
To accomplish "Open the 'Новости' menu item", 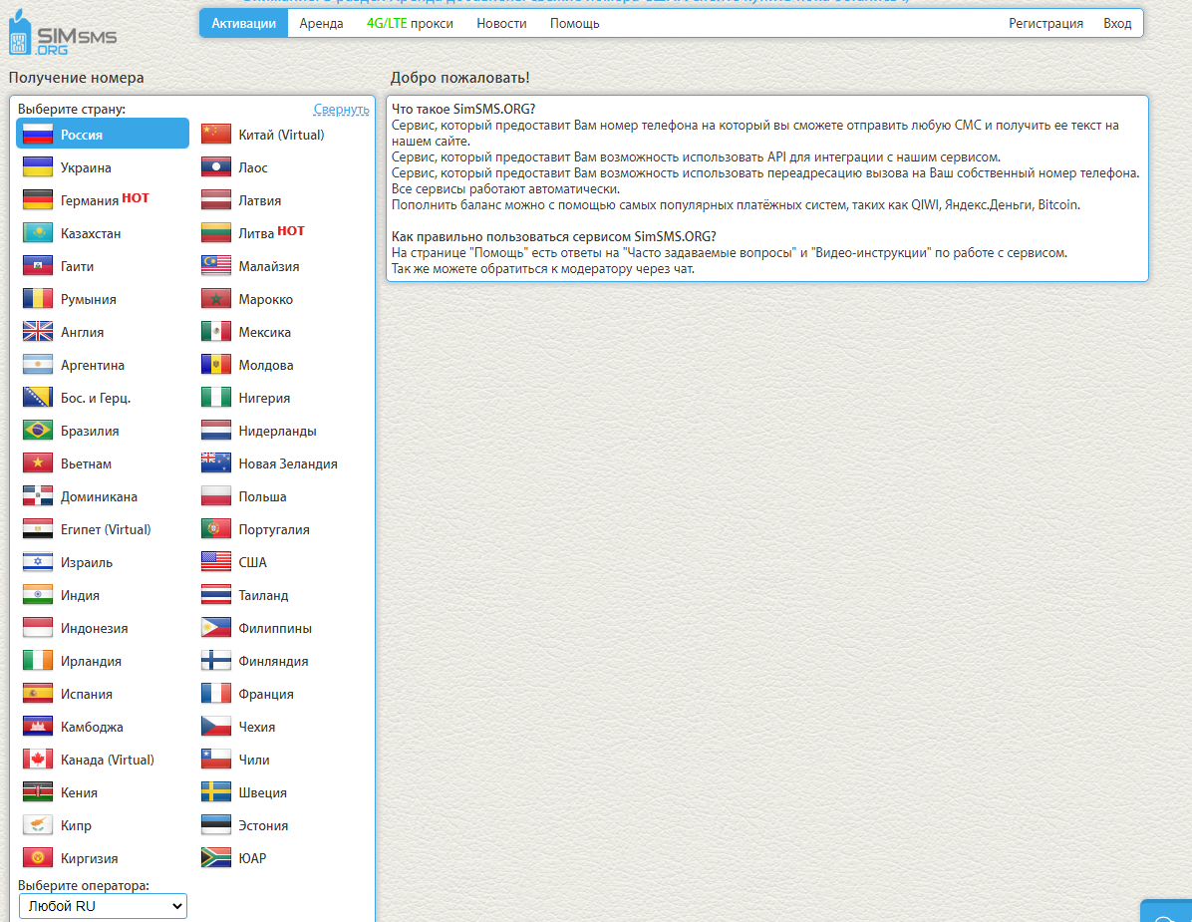I will click(x=501, y=23).
